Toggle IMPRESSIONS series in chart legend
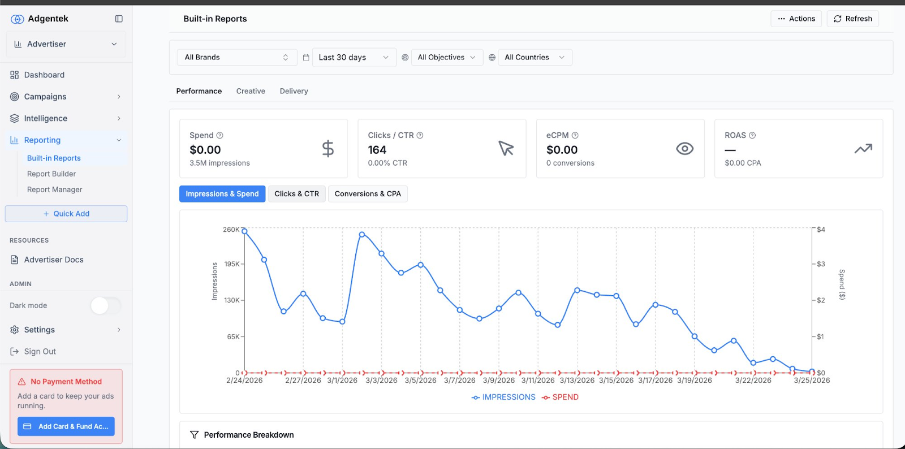The width and height of the screenshot is (905, 449). [x=503, y=397]
